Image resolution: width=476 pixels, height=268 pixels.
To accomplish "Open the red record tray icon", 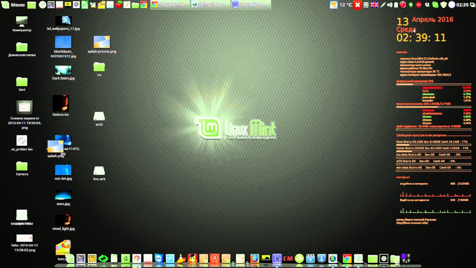I will tap(403, 5).
